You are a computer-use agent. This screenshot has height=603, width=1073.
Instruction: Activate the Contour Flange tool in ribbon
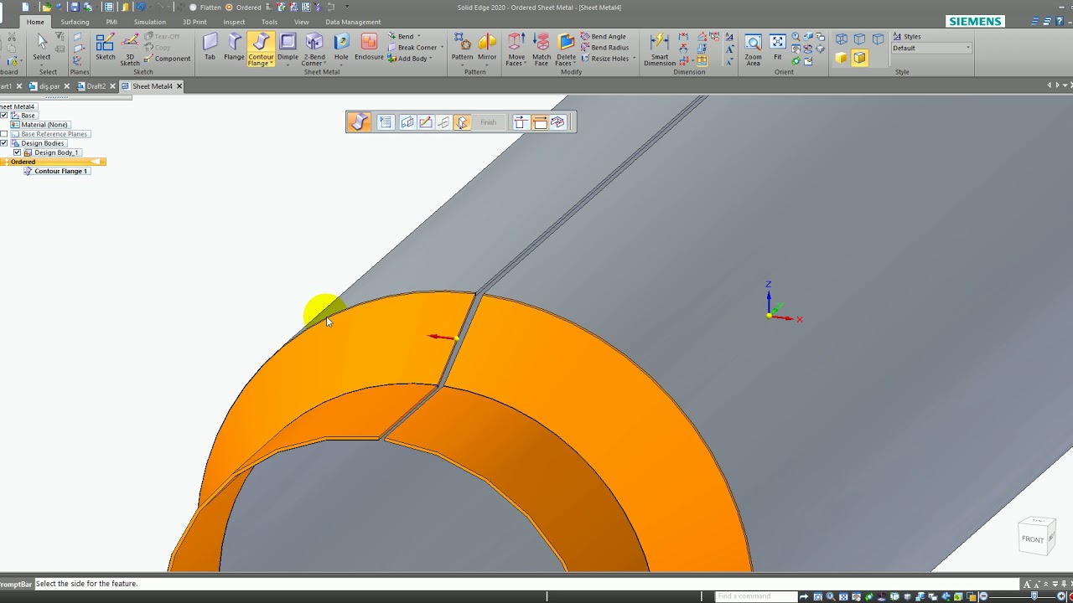(x=261, y=49)
